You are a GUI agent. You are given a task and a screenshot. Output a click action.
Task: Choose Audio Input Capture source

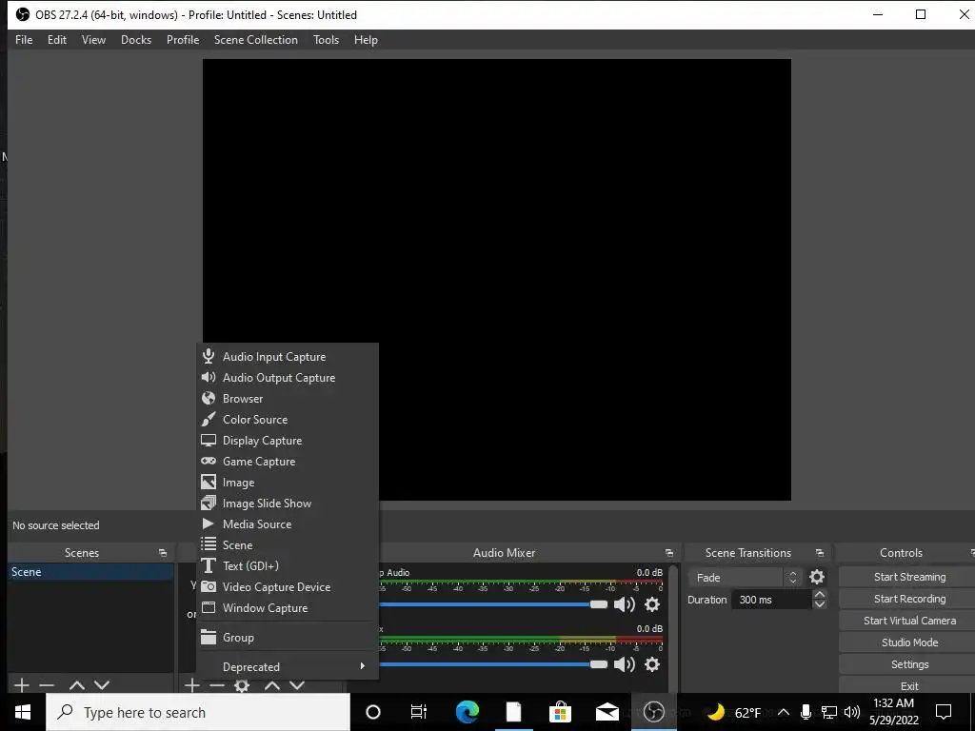tap(288, 357)
